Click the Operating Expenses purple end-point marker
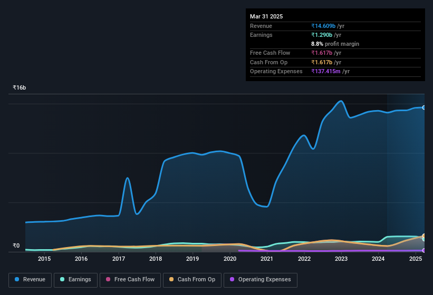433x295 pixels. pos(424,250)
